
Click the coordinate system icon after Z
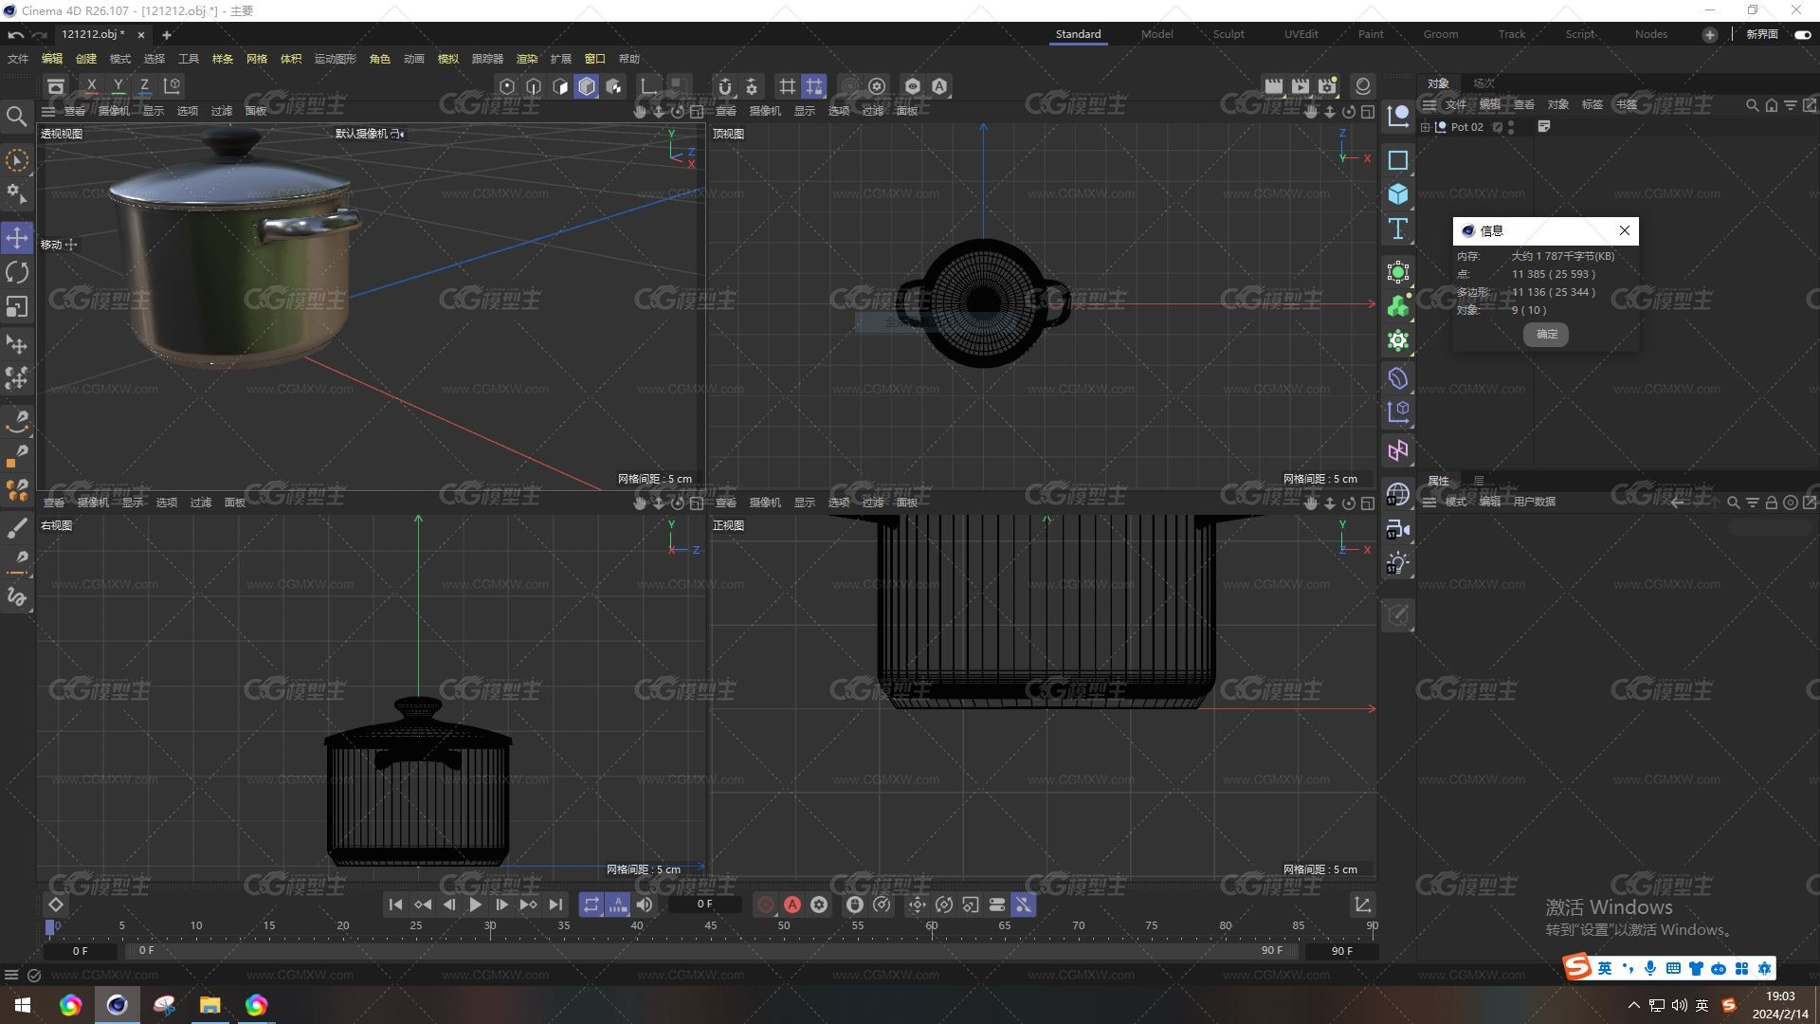click(172, 85)
